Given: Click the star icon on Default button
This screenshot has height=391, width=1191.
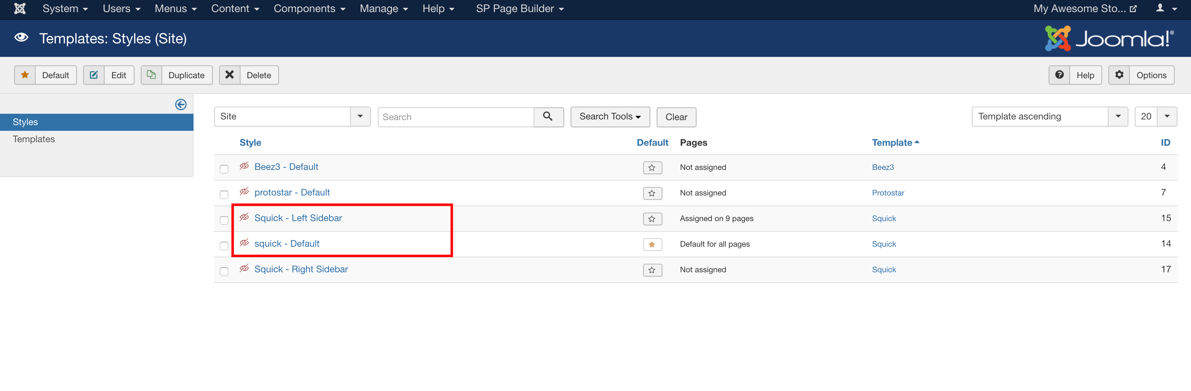Looking at the screenshot, I should [25, 75].
